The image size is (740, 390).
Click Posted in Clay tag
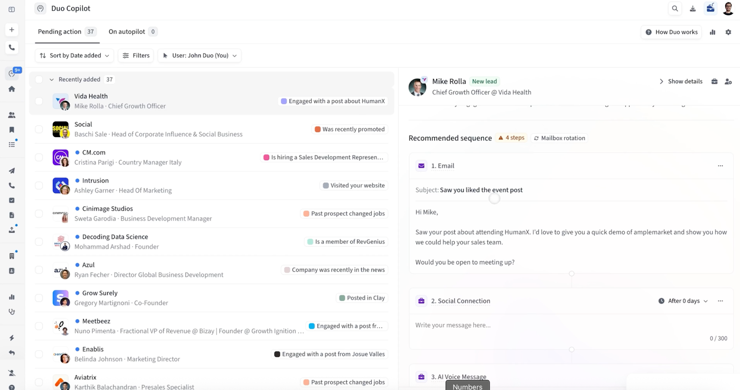(362, 298)
